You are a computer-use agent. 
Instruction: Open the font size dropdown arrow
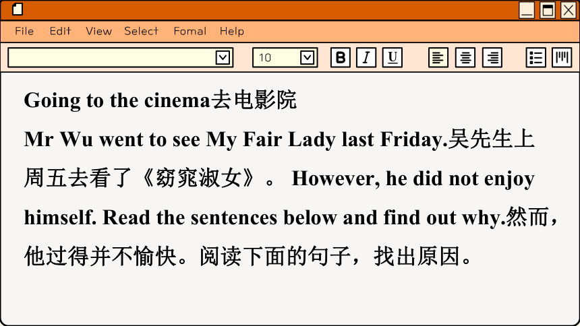coord(307,57)
